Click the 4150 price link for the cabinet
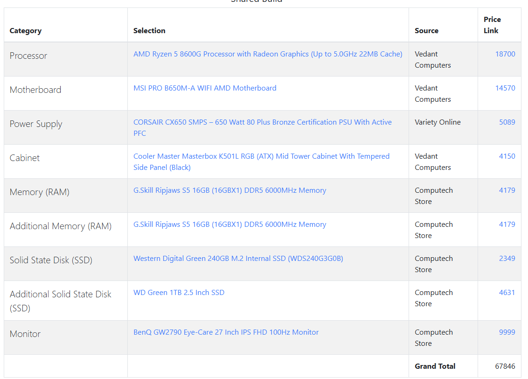Image resolution: width=528 pixels, height=379 pixels. (507, 156)
